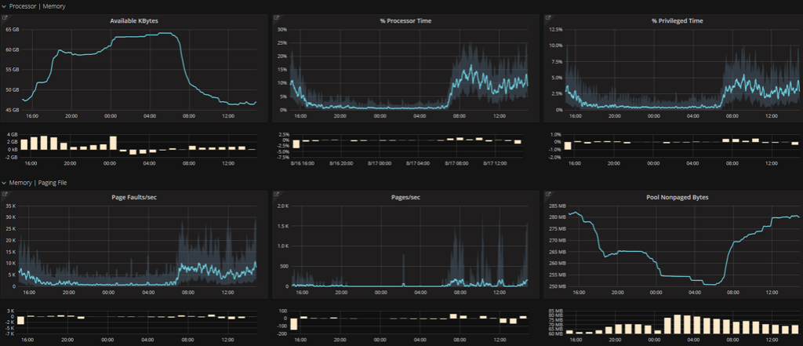Open external link icon on Pages/sec panel
Screen dimensions: 803x346
pyautogui.click(x=275, y=192)
